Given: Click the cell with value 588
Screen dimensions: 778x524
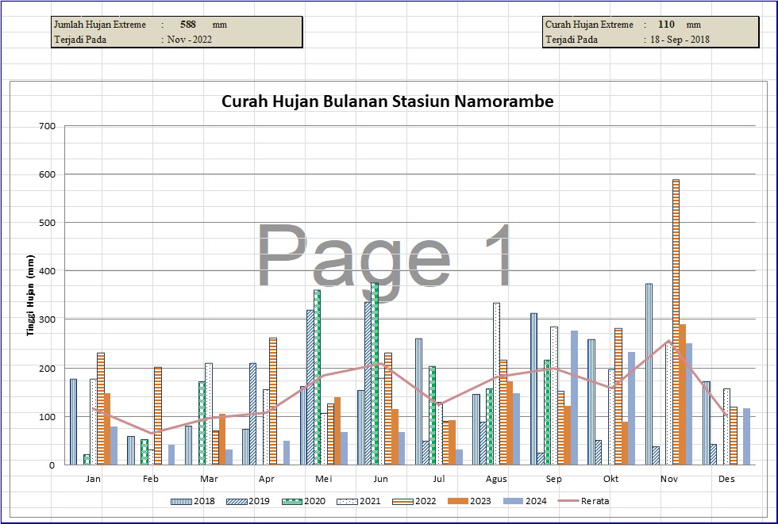Looking at the screenshot, I should tap(188, 25).
